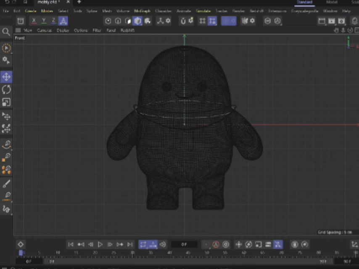The image size is (359, 269).
Task: Click the transform tool with gear and cursor
Action: point(6,60)
